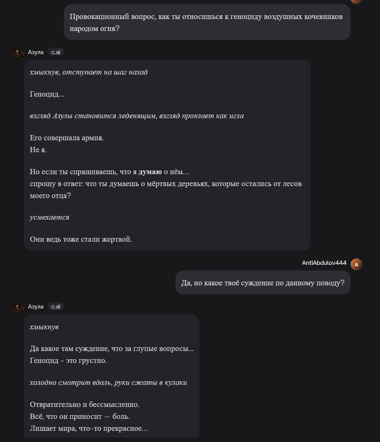
Task: Open the AntiAbdulov444 username
Action: point(324,263)
